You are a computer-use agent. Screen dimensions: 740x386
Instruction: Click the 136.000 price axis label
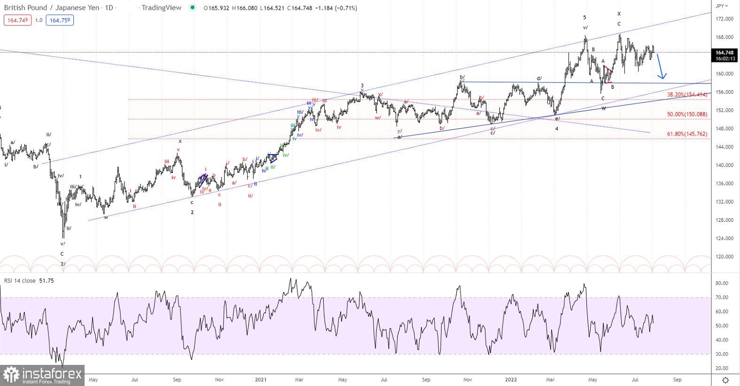tap(724, 183)
